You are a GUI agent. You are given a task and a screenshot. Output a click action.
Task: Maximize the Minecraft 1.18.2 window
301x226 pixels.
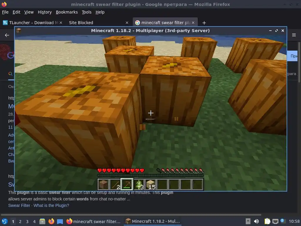coord(276,31)
